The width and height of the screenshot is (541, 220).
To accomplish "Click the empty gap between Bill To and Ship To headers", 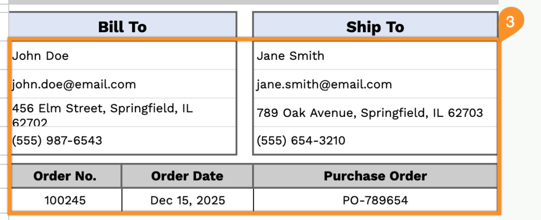I will coord(245,25).
